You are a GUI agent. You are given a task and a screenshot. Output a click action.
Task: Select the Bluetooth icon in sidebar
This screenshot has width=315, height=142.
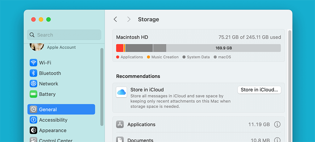pos(33,73)
